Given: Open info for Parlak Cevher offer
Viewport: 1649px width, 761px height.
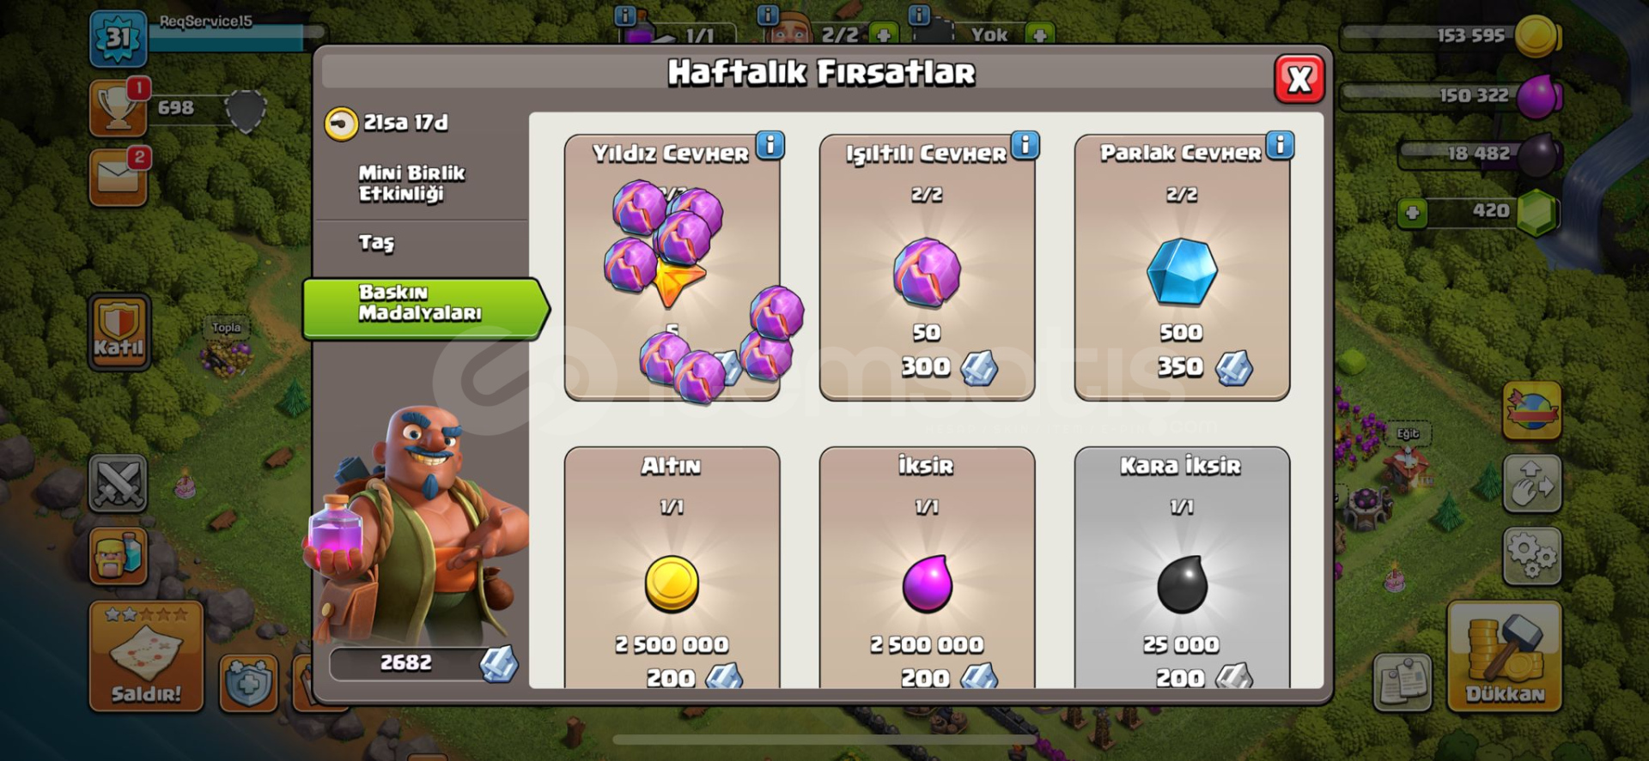Looking at the screenshot, I should tap(1281, 145).
